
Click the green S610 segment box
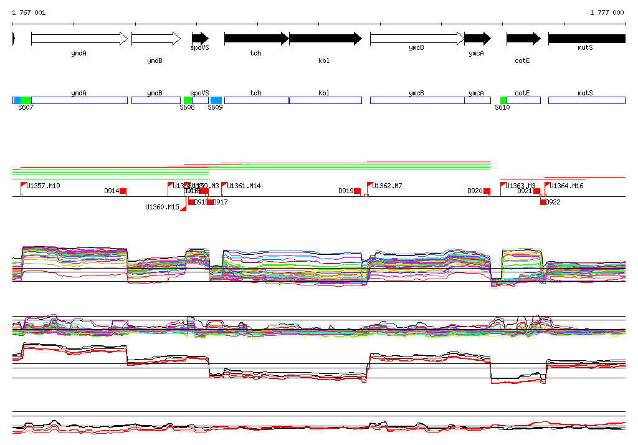pyautogui.click(x=503, y=100)
